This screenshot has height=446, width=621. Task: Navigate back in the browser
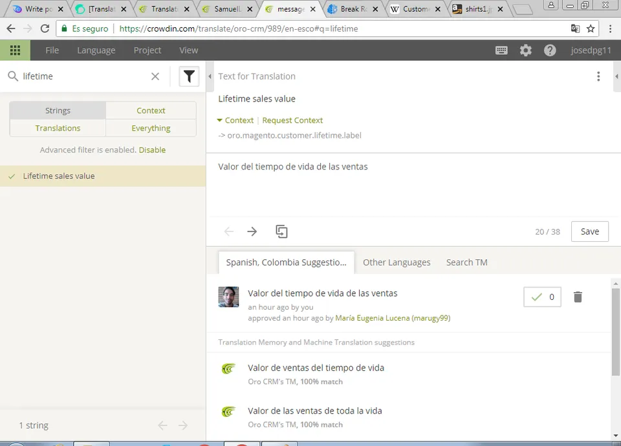tap(11, 28)
